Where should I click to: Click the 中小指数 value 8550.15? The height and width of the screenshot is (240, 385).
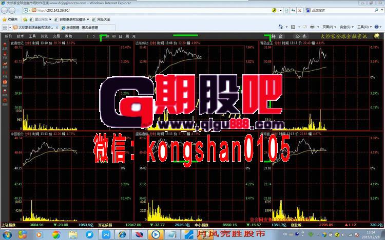(229, 225)
